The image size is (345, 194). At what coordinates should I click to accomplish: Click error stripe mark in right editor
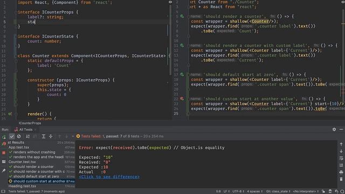(343, 24)
